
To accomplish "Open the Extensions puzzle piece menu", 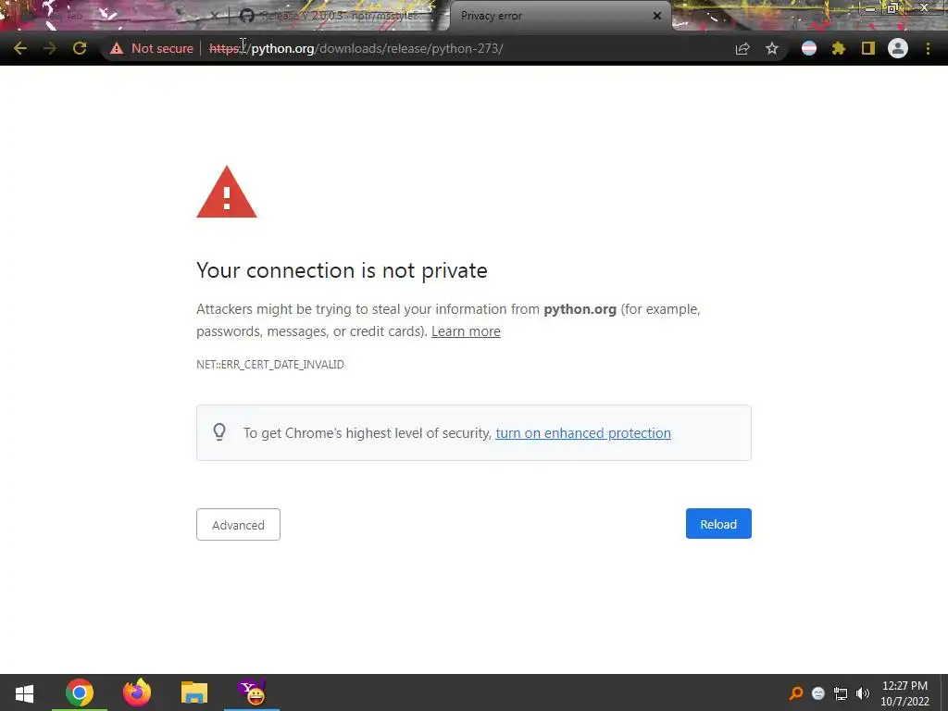I will [x=839, y=48].
